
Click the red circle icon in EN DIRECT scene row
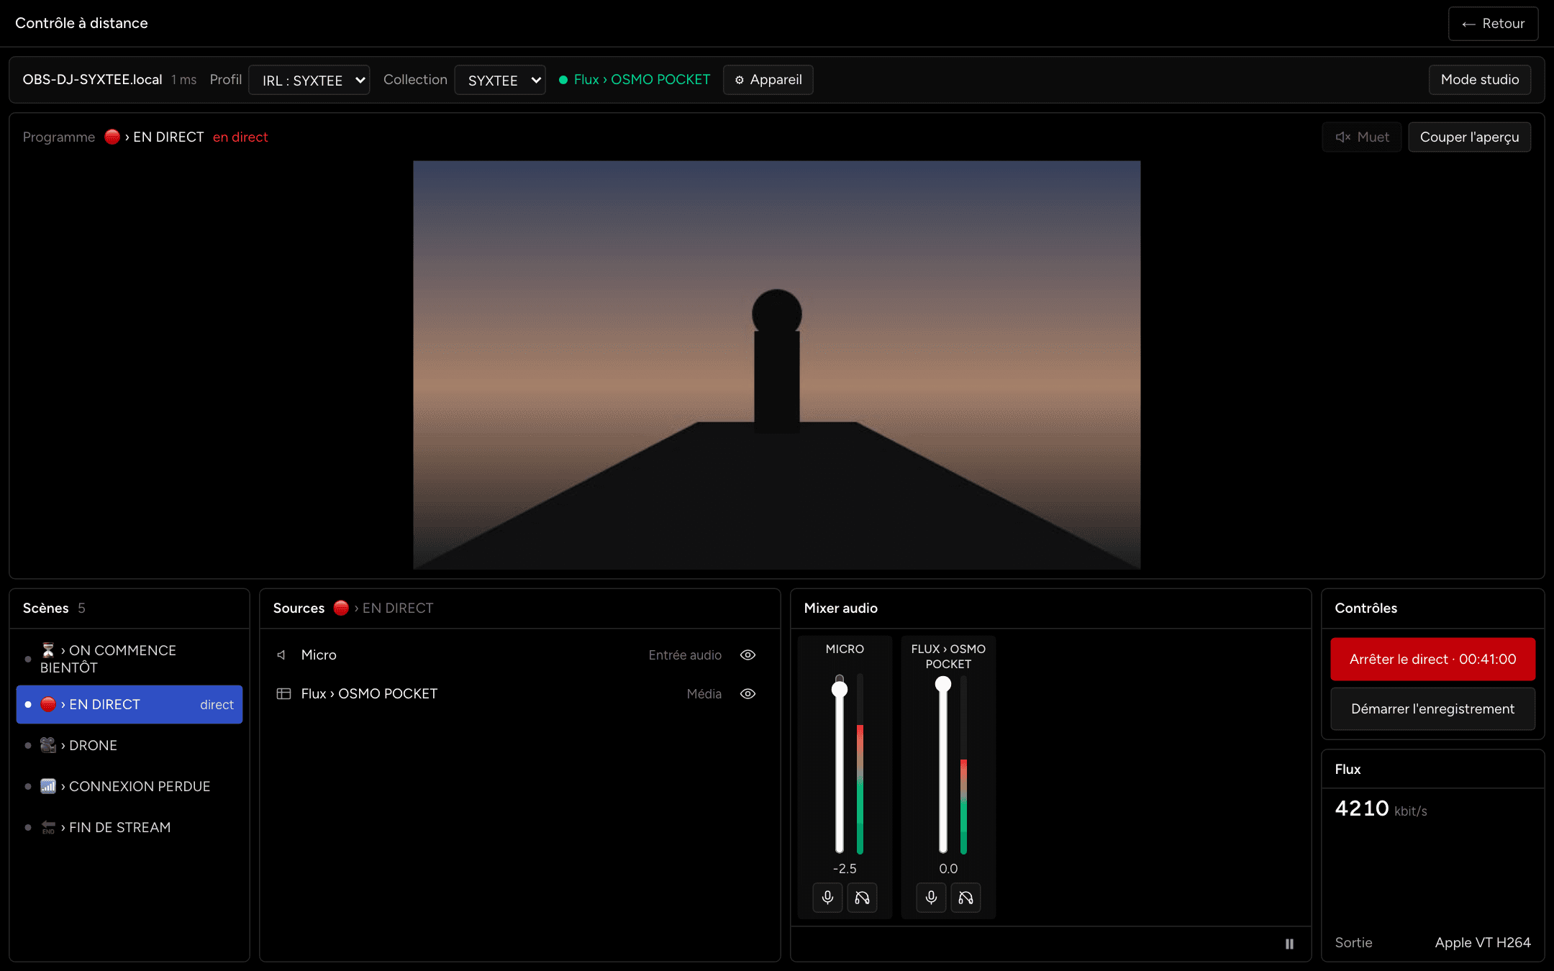(x=48, y=704)
